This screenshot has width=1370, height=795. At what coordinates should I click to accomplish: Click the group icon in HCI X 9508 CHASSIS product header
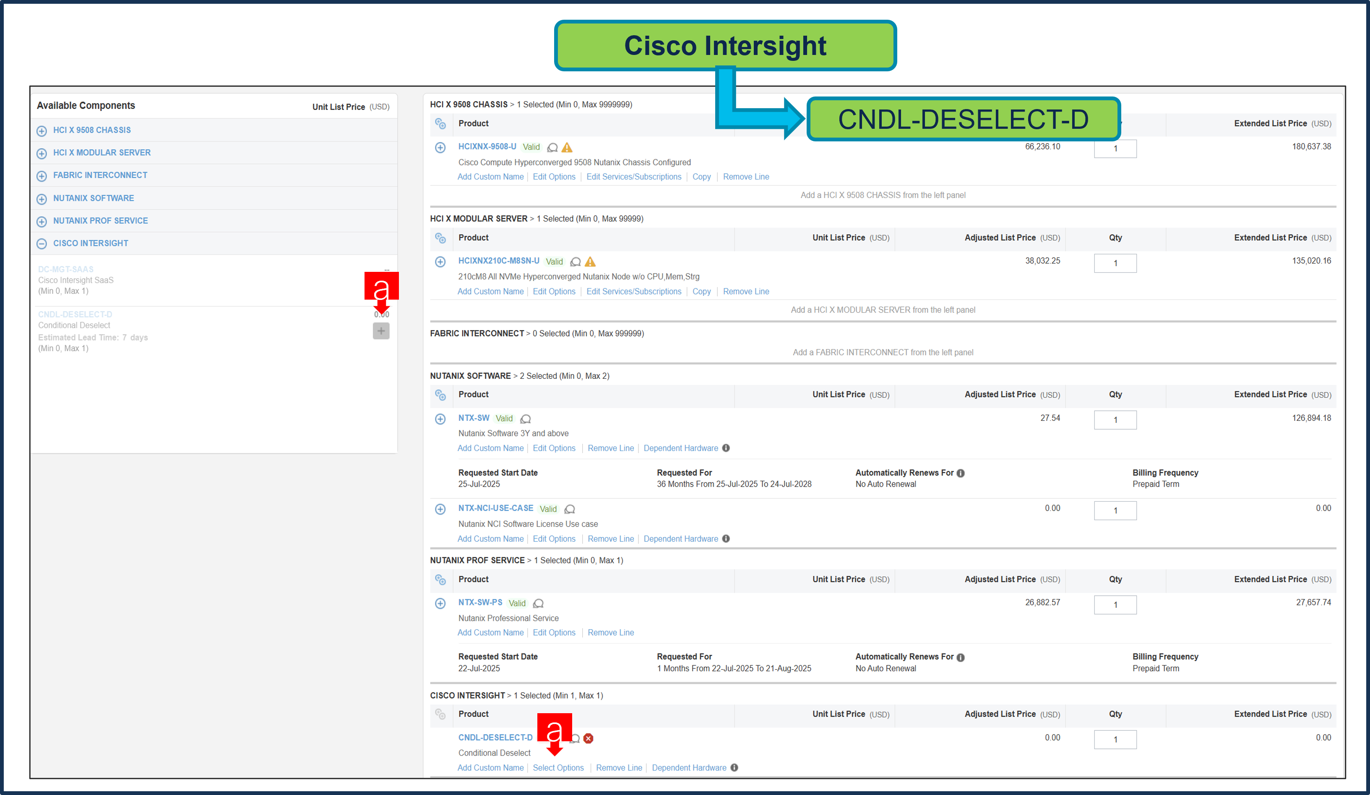coord(440,124)
